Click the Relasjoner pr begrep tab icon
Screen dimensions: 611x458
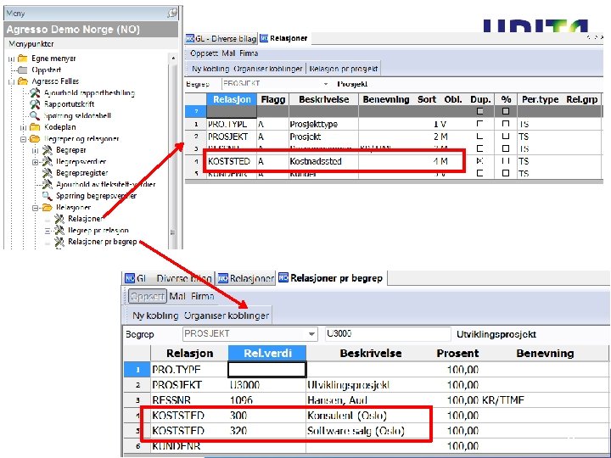pyautogui.click(x=283, y=277)
